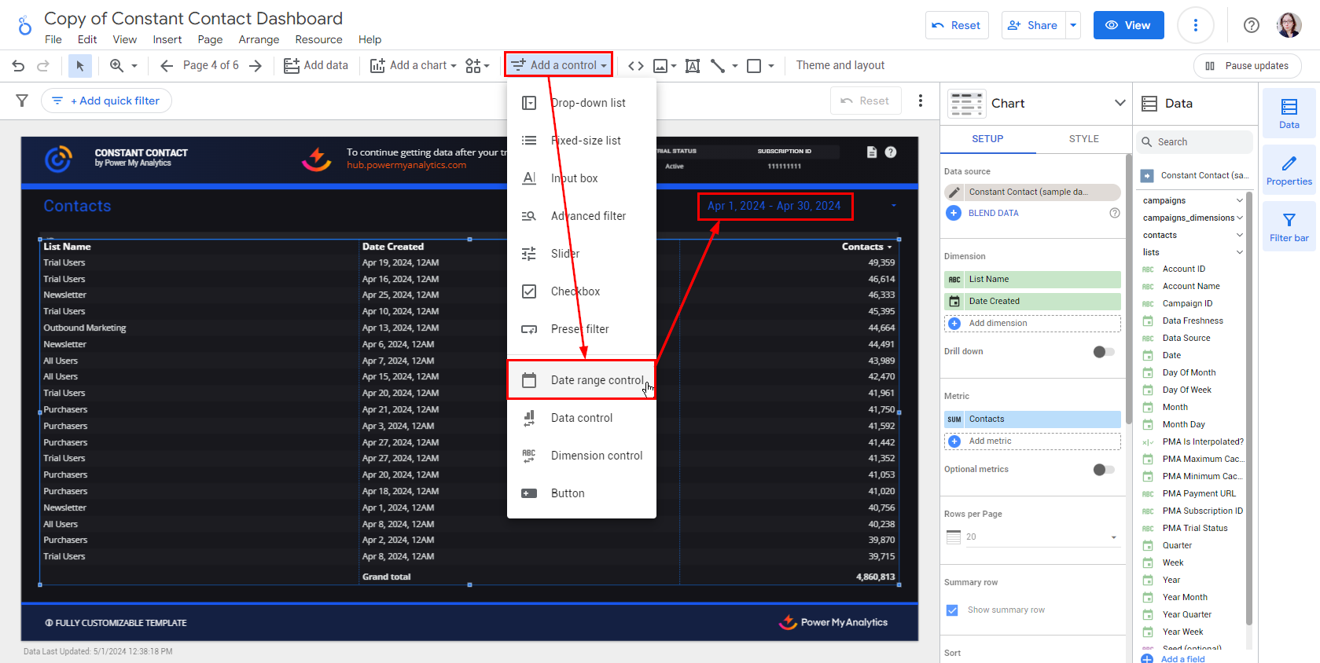
Task: Click BLEND DATA link
Action: (993, 213)
